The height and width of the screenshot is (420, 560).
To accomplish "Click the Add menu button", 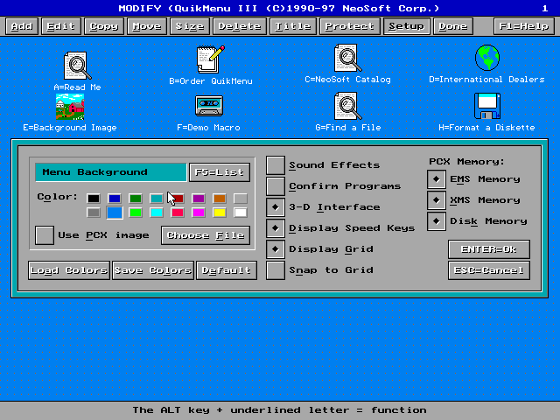I will [22, 26].
